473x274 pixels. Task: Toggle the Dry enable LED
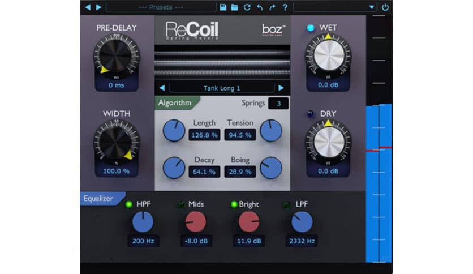[x=311, y=114]
